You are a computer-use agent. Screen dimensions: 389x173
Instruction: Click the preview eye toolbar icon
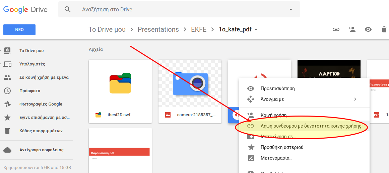(368, 29)
